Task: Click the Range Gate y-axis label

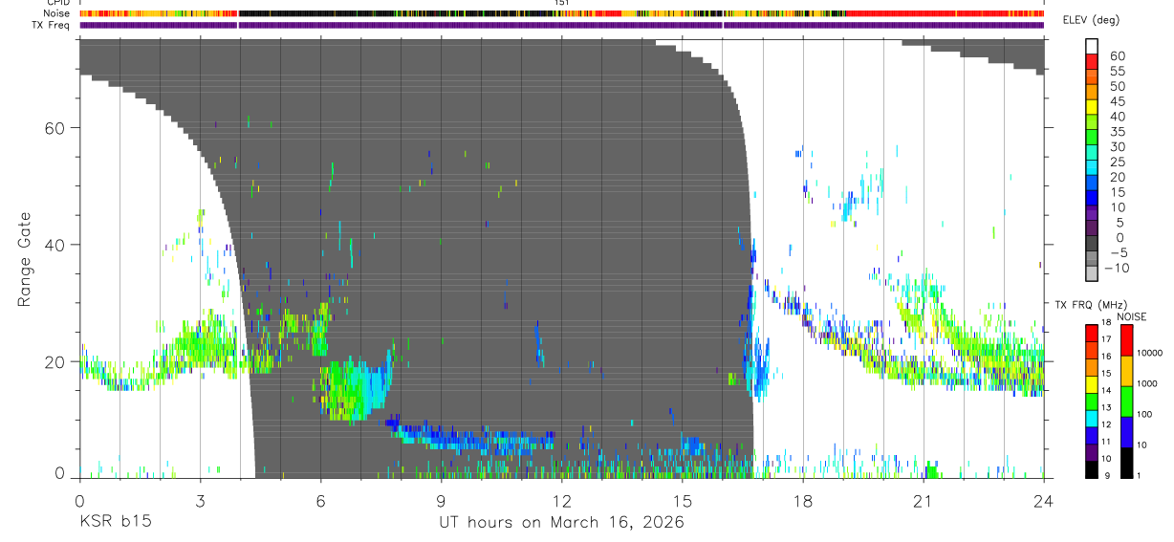Action: click(26, 258)
